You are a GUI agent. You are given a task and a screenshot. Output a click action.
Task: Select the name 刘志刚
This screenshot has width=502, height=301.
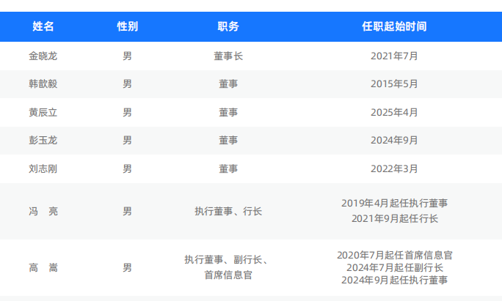(43, 168)
